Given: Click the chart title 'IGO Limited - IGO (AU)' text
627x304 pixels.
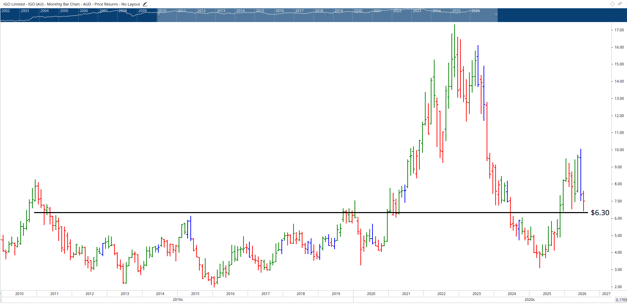Looking at the screenshot, I should tap(23, 4).
